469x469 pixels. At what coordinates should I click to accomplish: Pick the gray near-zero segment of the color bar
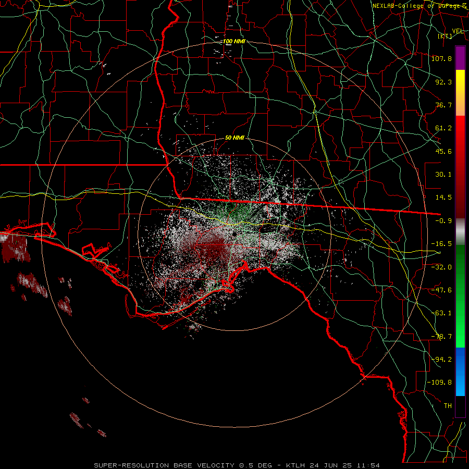pos(460,232)
